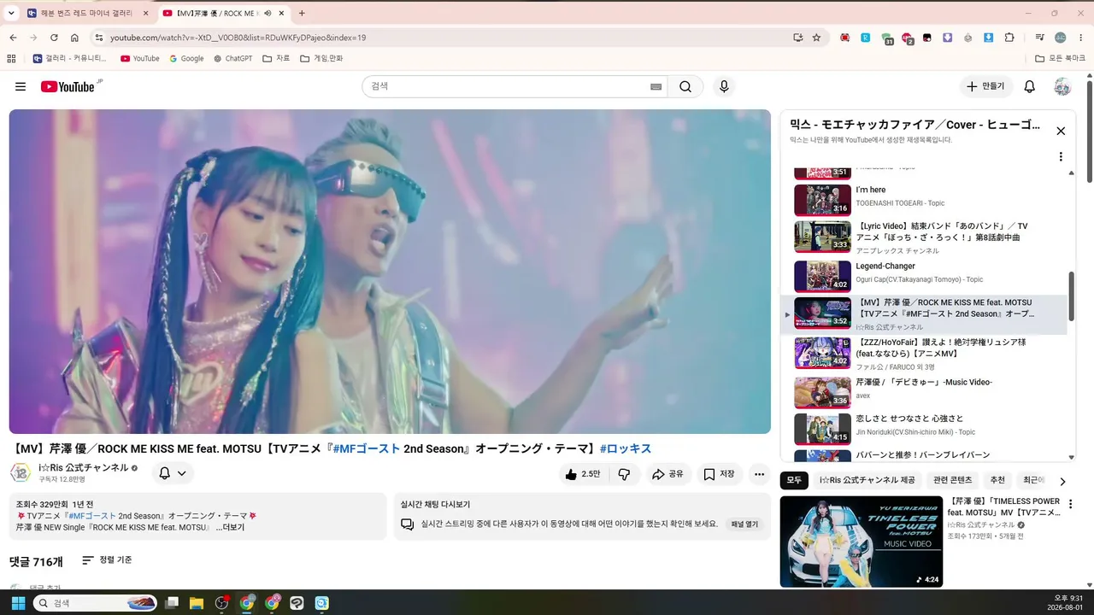Viewport: 1094px width, 615px height.
Task: Start voice search with microphone
Action: point(724,86)
